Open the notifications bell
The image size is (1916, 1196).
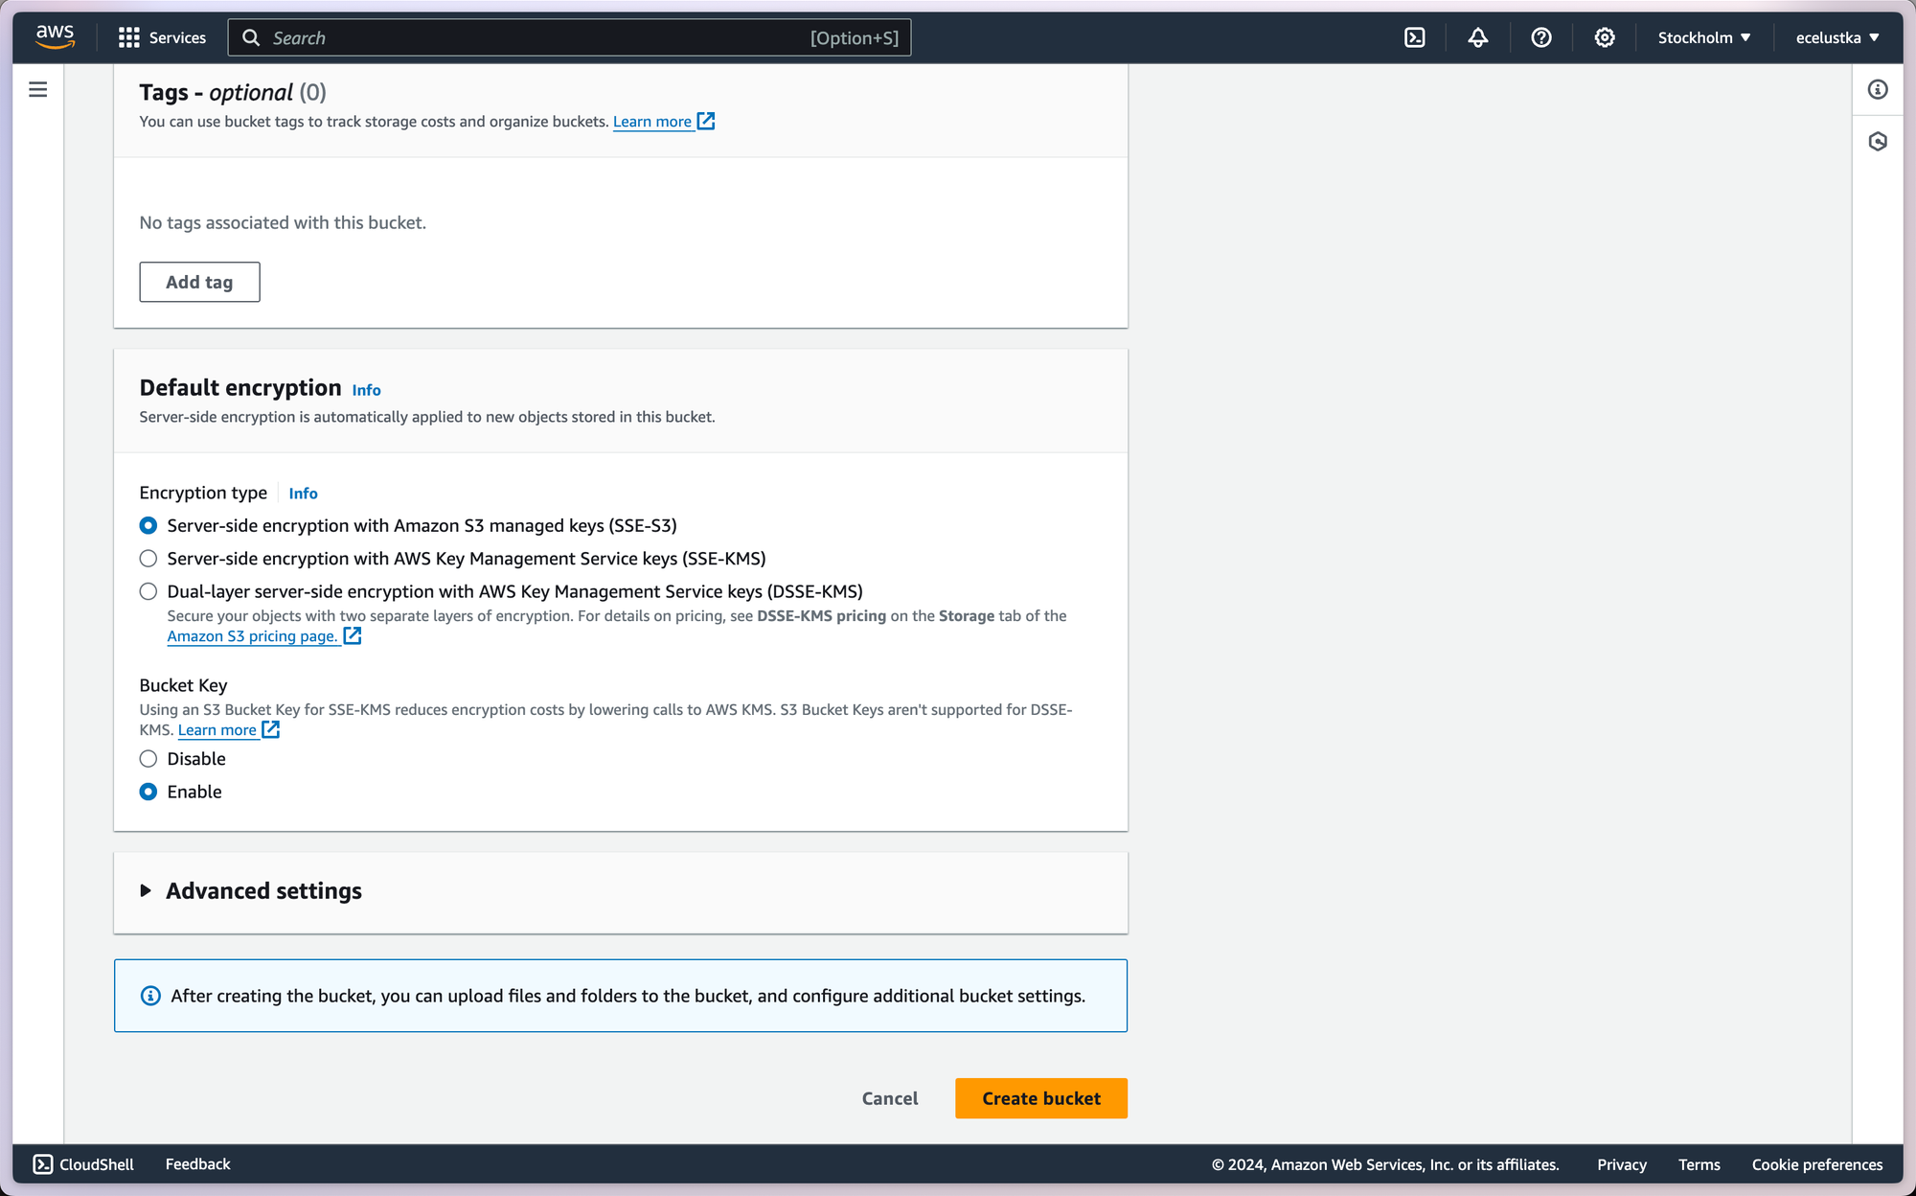click(x=1477, y=37)
